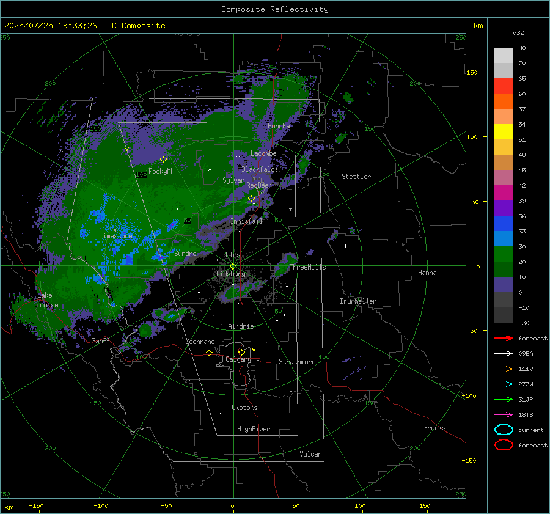Select the Sundre label

(185, 254)
